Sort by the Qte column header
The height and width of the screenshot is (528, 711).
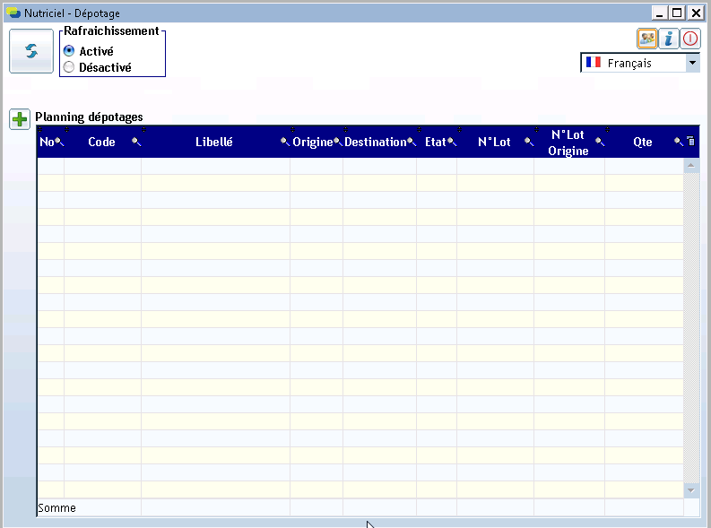(643, 143)
